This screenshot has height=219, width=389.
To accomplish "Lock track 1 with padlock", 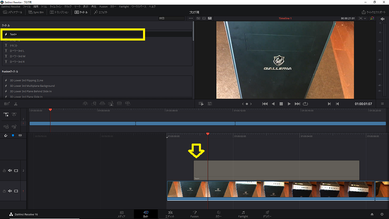I will tap(4, 191).
